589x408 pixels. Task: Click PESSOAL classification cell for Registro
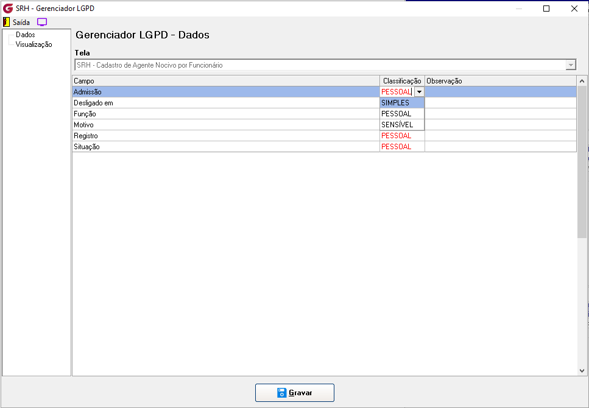(402, 136)
